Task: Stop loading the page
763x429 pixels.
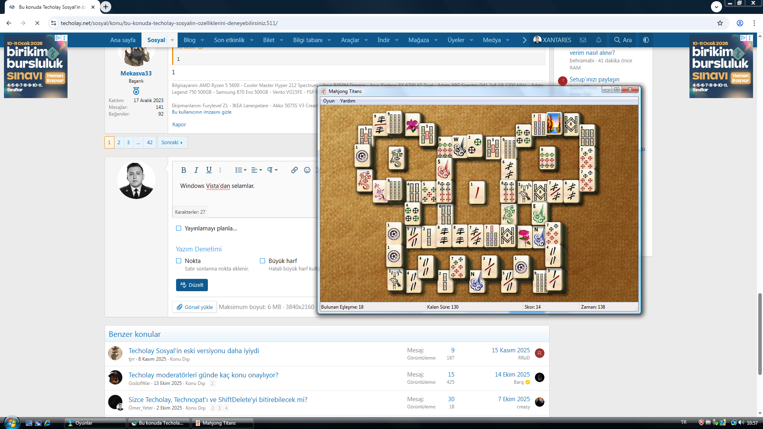Action: click(37, 23)
